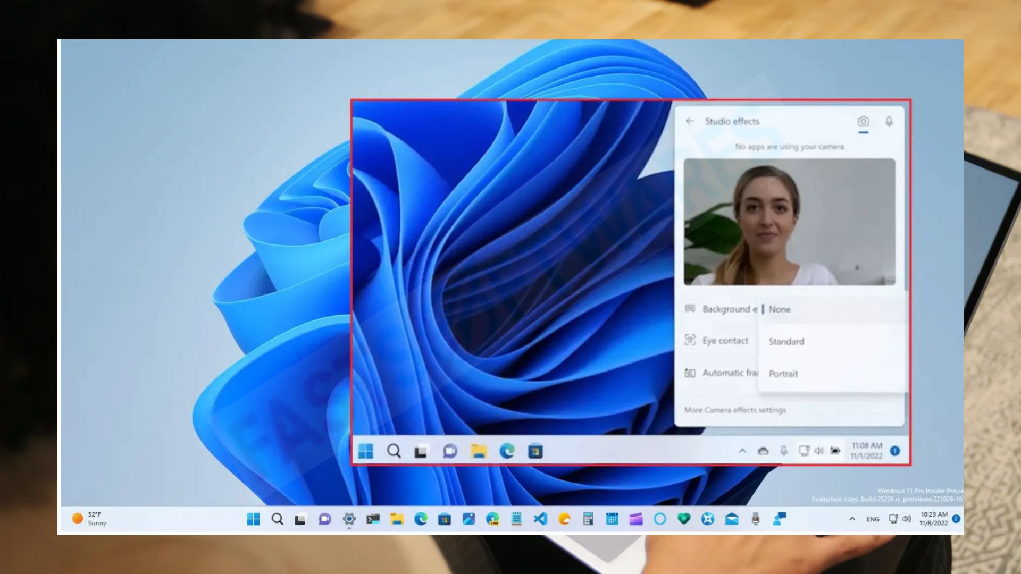
Task: Open Chat in the inset taskbar
Action: tap(450, 451)
